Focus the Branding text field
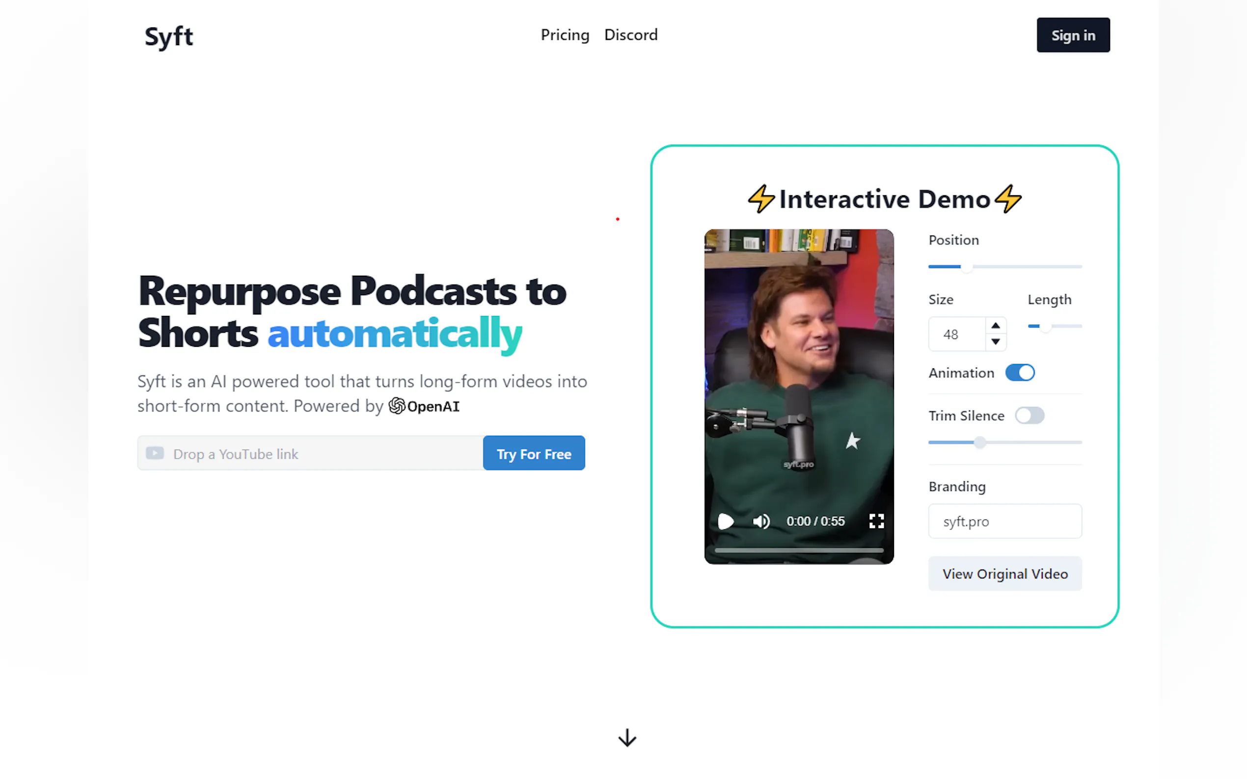 [x=1004, y=521]
